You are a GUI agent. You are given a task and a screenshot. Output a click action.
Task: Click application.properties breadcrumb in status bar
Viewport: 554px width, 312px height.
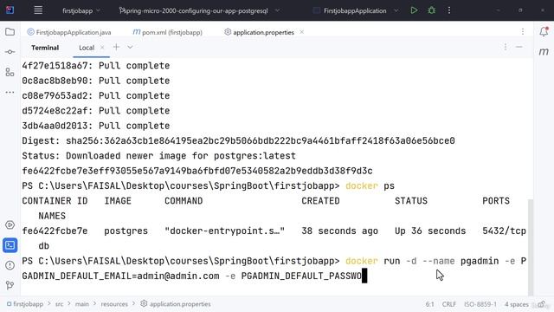(x=176, y=304)
